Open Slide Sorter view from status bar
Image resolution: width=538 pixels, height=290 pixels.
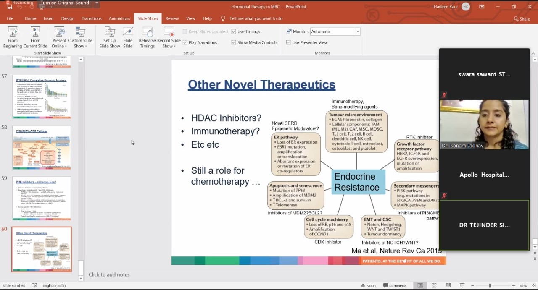click(x=434, y=286)
